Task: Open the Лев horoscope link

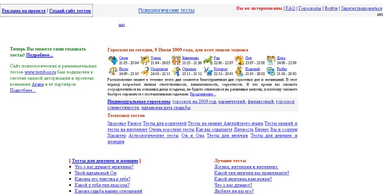Action: (248, 58)
